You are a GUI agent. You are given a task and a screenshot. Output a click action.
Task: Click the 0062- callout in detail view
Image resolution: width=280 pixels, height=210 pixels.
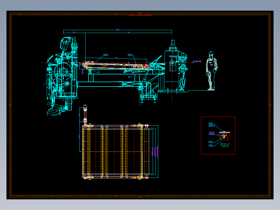[211, 123]
